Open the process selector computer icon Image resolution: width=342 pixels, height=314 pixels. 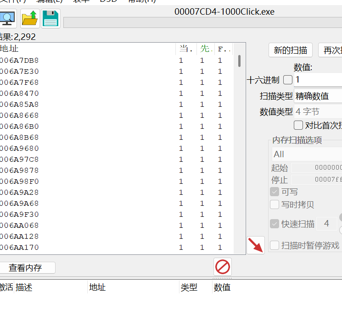[x=8, y=19]
